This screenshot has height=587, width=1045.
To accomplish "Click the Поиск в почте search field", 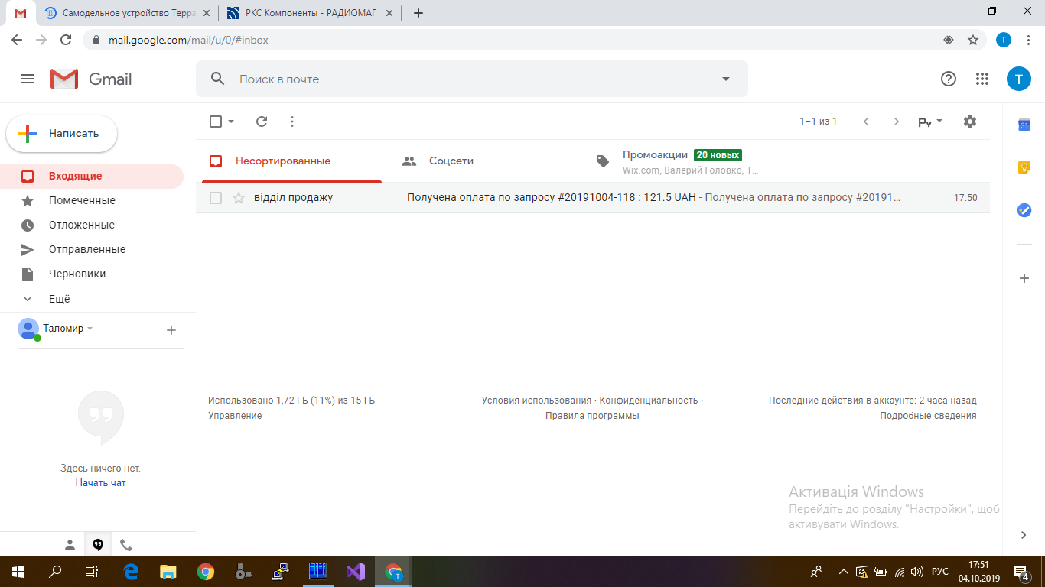I will tap(472, 79).
